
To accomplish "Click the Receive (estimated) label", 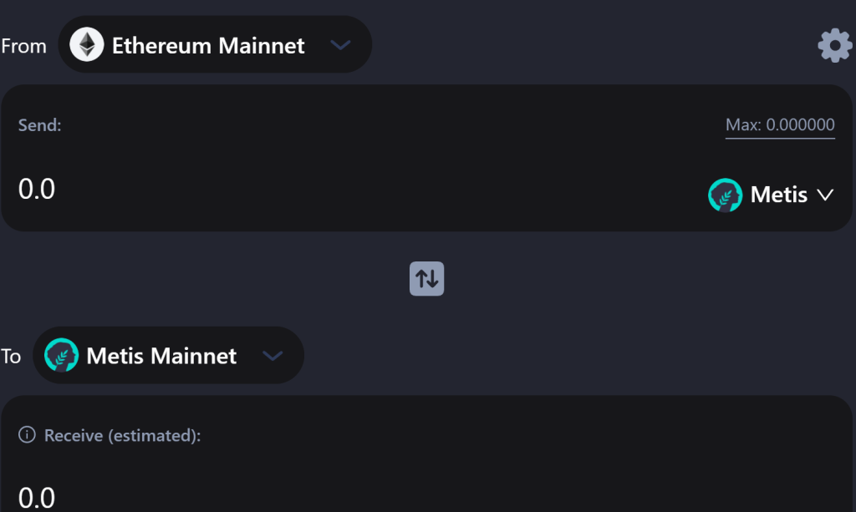I will tap(122, 435).
